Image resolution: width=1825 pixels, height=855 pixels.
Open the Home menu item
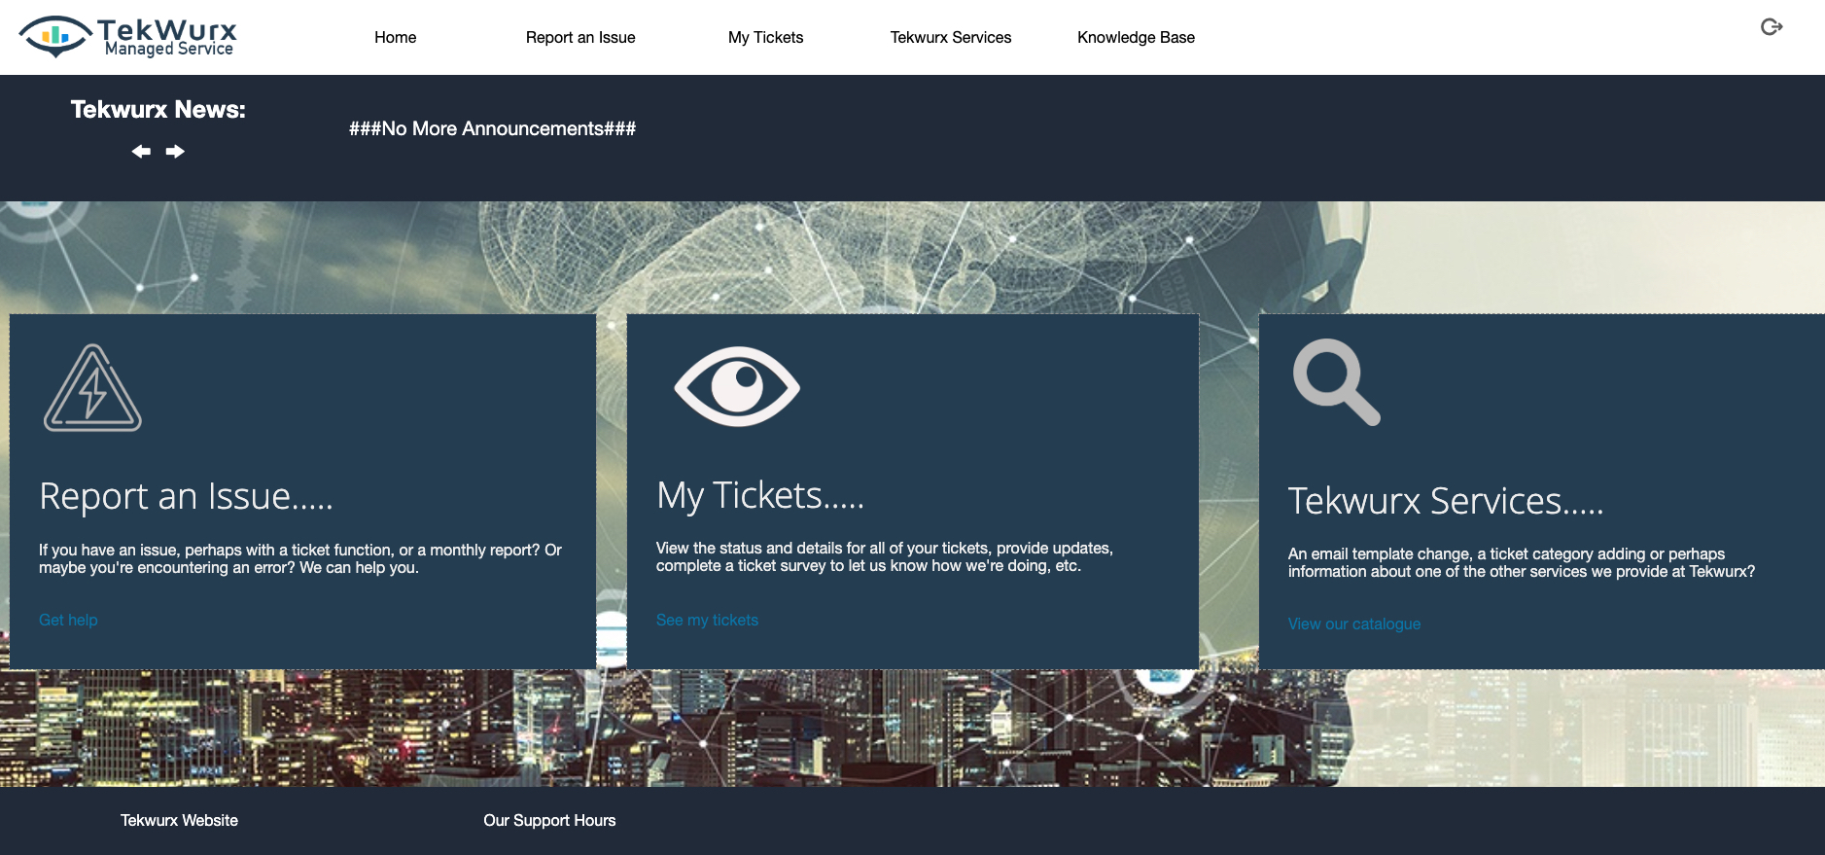[395, 38]
